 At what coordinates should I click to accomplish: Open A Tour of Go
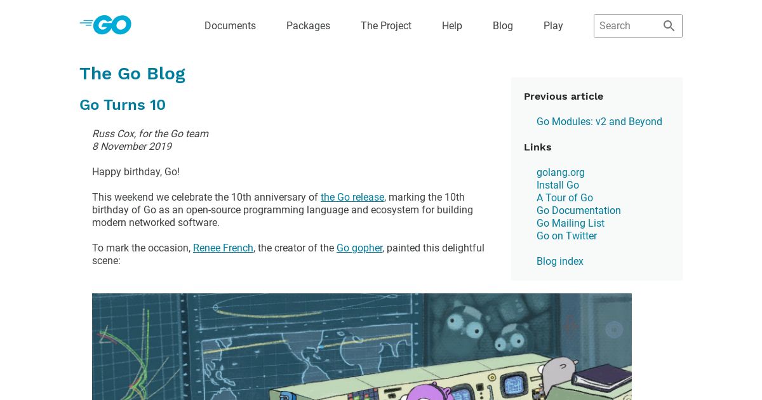(x=565, y=198)
